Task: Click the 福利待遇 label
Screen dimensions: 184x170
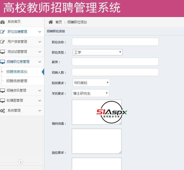Action: point(59,124)
